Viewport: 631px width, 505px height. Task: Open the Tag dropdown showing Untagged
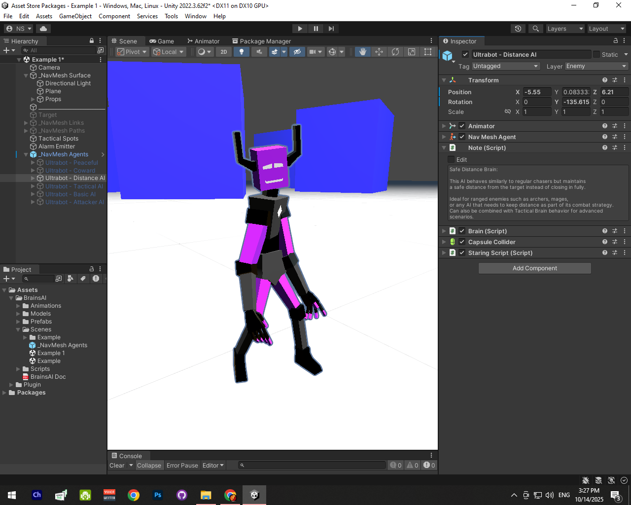pyautogui.click(x=506, y=66)
